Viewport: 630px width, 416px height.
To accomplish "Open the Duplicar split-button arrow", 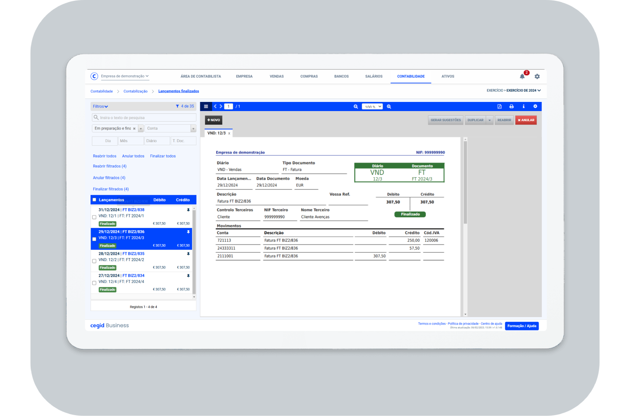I will pos(490,120).
